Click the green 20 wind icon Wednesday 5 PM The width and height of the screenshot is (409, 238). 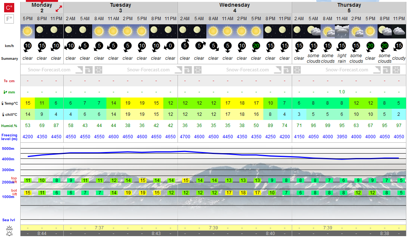(256, 46)
